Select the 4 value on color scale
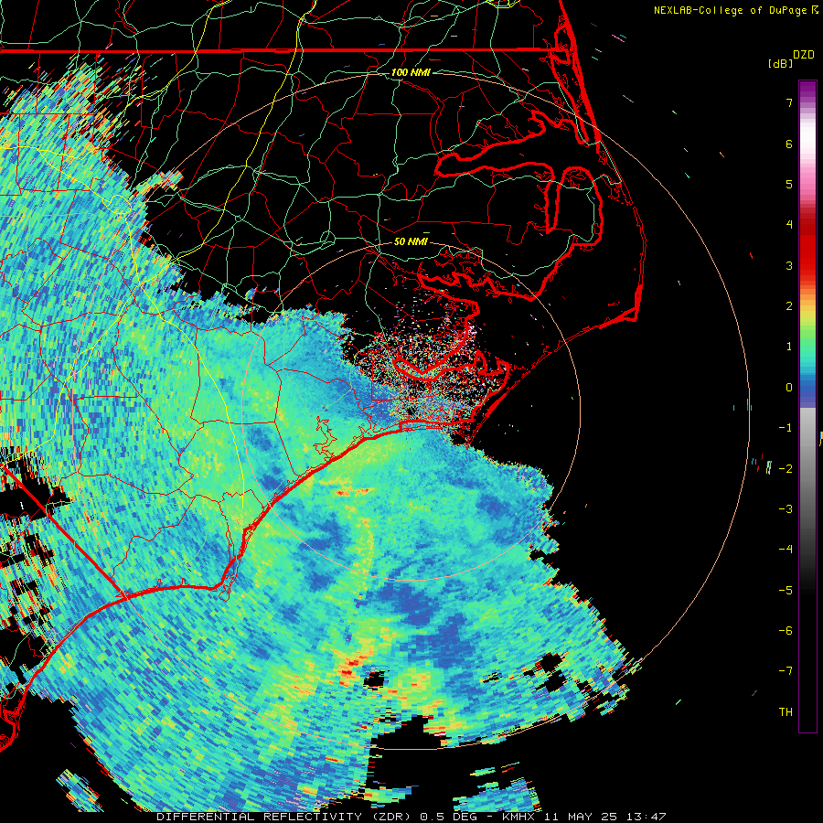Screen dimensions: 823x823 pyautogui.click(x=789, y=225)
